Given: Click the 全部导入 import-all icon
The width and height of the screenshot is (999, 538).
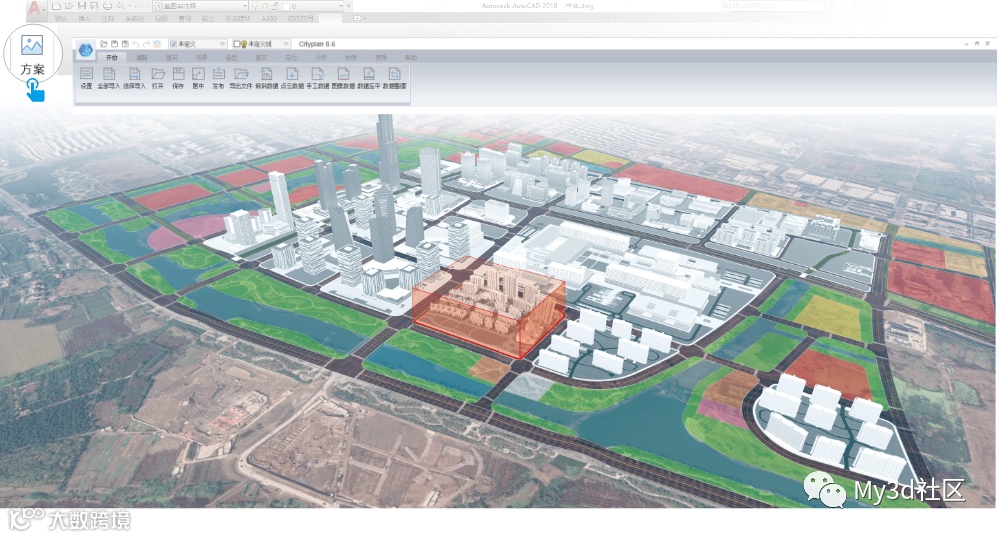Looking at the screenshot, I should pyautogui.click(x=109, y=73).
